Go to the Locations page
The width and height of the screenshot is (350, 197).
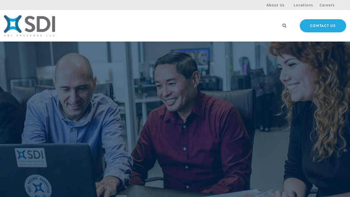tap(303, 5)
